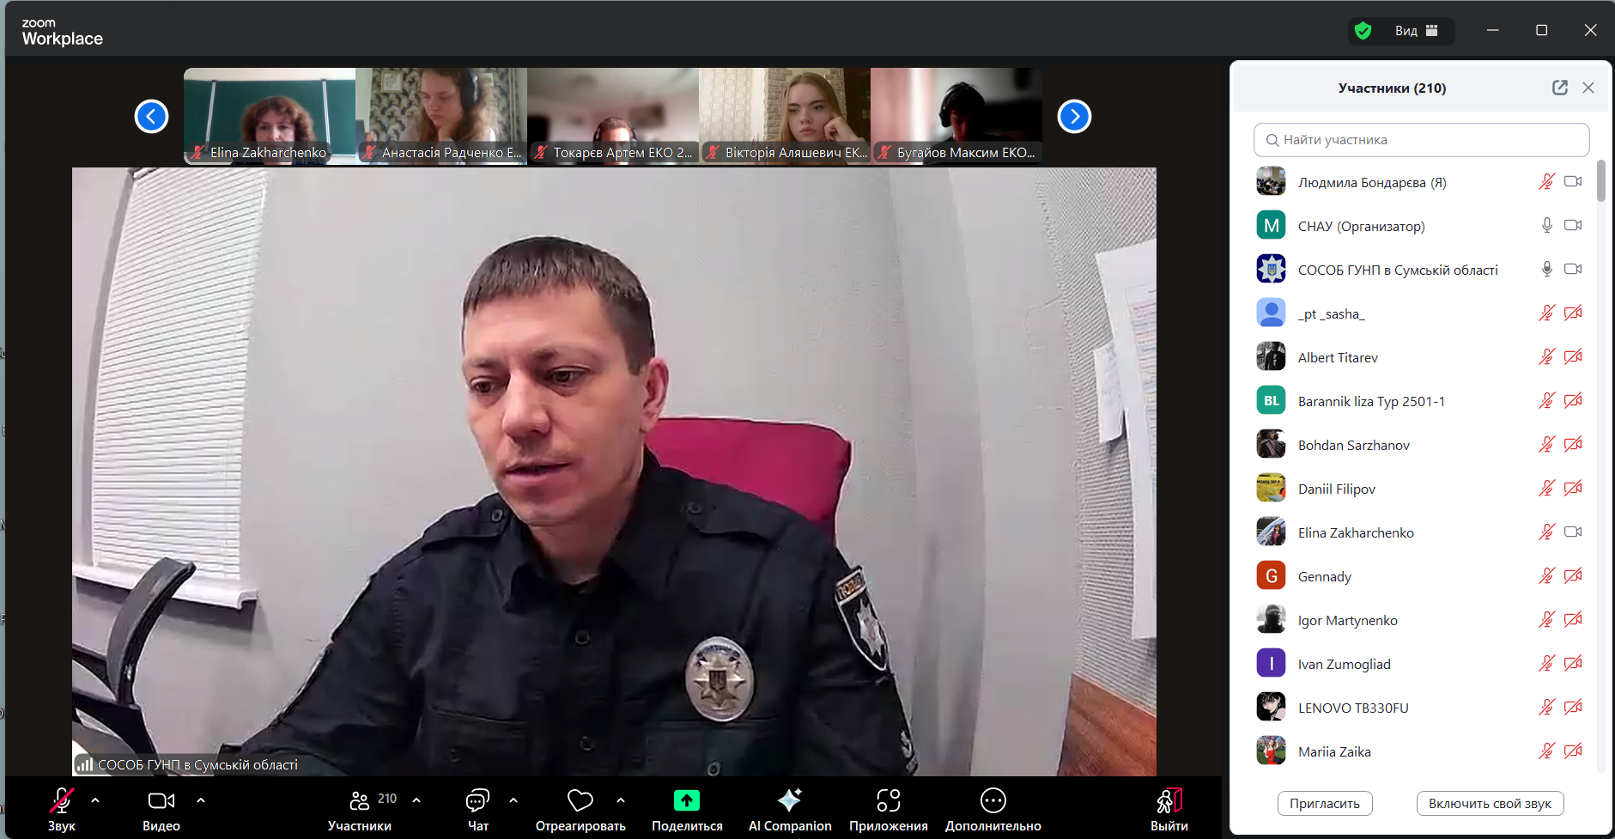The width and height of the screenshot is (1615, 839).
Task: Unmute the microphone with Звук button
Action: coord(61,801)
